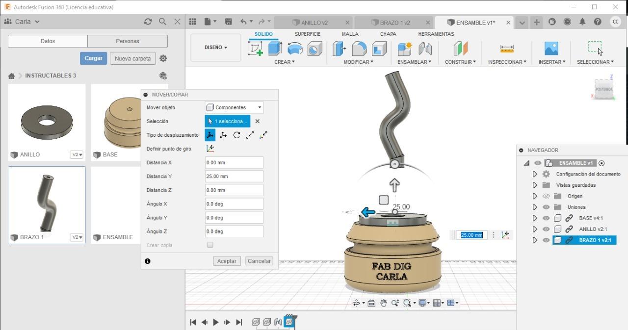Viewport: 628px width, 330px height.
Task: Open the ENSAMBLAR dropdown menu
Action: (x=415, y=62)
